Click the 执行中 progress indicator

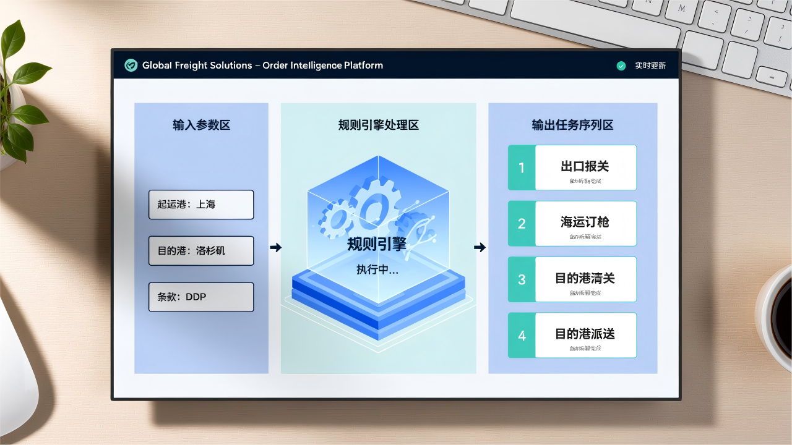pyautogui.click(x=377, y=269)
